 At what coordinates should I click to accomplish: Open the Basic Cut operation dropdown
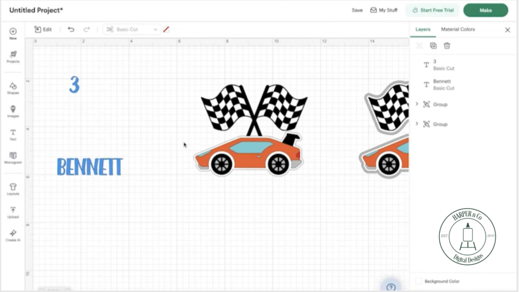click(x=132, y=29)
